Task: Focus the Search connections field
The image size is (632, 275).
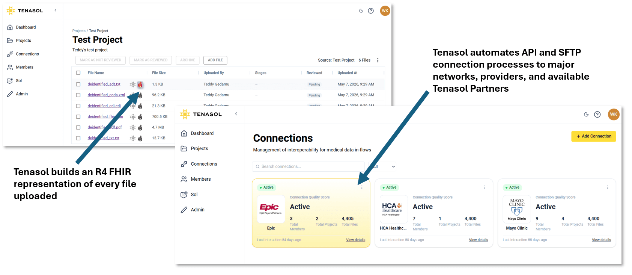Action: [x=308, y=166]
